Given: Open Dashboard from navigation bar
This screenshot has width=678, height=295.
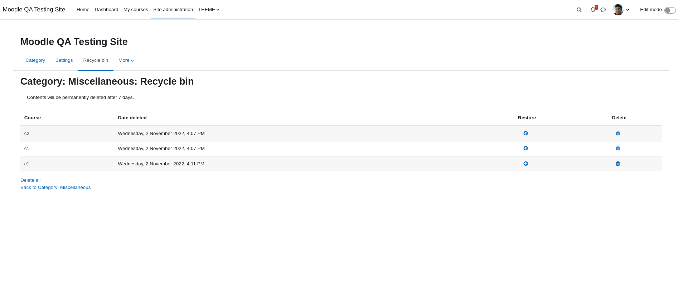Looking at the screenshot, I should tap(106, 10).
